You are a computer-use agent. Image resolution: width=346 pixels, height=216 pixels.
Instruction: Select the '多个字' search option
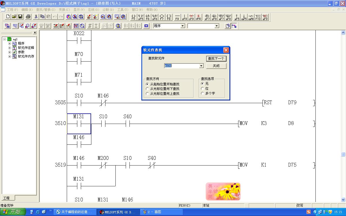pos(202,93)
